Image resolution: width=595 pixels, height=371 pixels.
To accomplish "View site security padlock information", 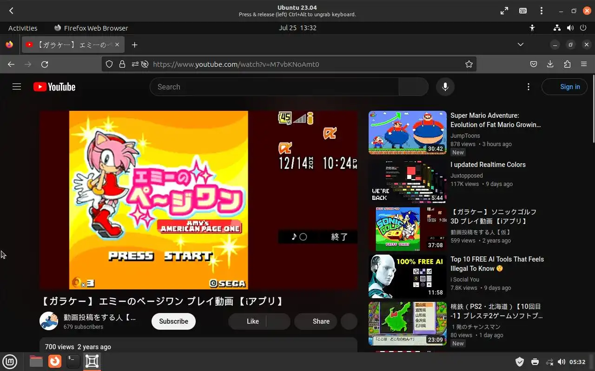I will point(122,64).
